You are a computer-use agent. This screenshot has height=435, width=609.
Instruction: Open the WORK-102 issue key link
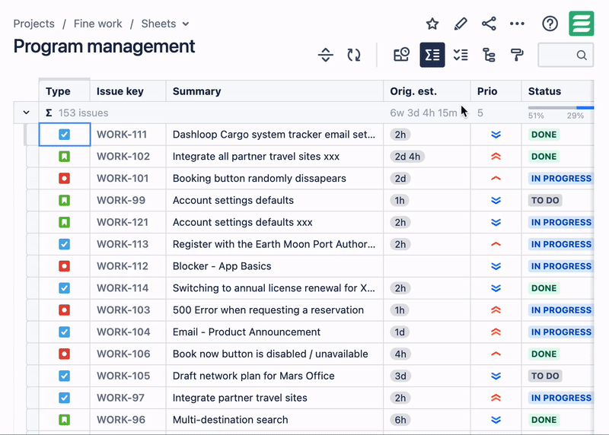(x=123, y=157)
